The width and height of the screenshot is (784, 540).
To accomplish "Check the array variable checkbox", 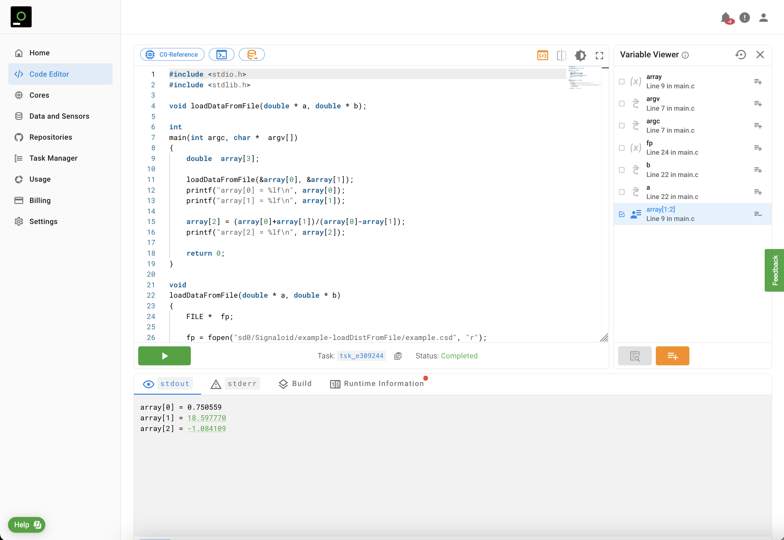I will pos(621,82).
